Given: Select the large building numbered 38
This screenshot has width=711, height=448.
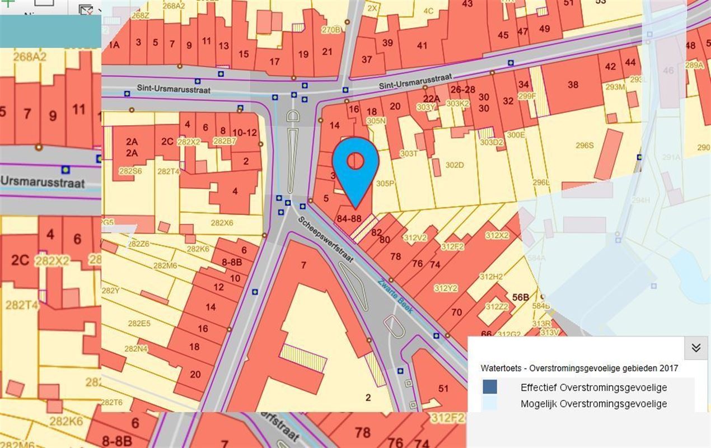Looking at the screenshot, I should click(x=572, y=85).
